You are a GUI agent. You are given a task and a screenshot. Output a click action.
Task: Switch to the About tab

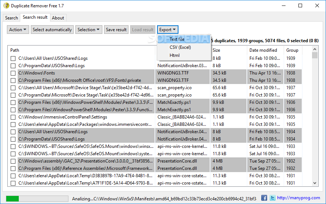[x=58, y=18]
